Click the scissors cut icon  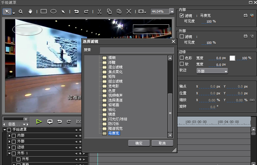(99, 12)
